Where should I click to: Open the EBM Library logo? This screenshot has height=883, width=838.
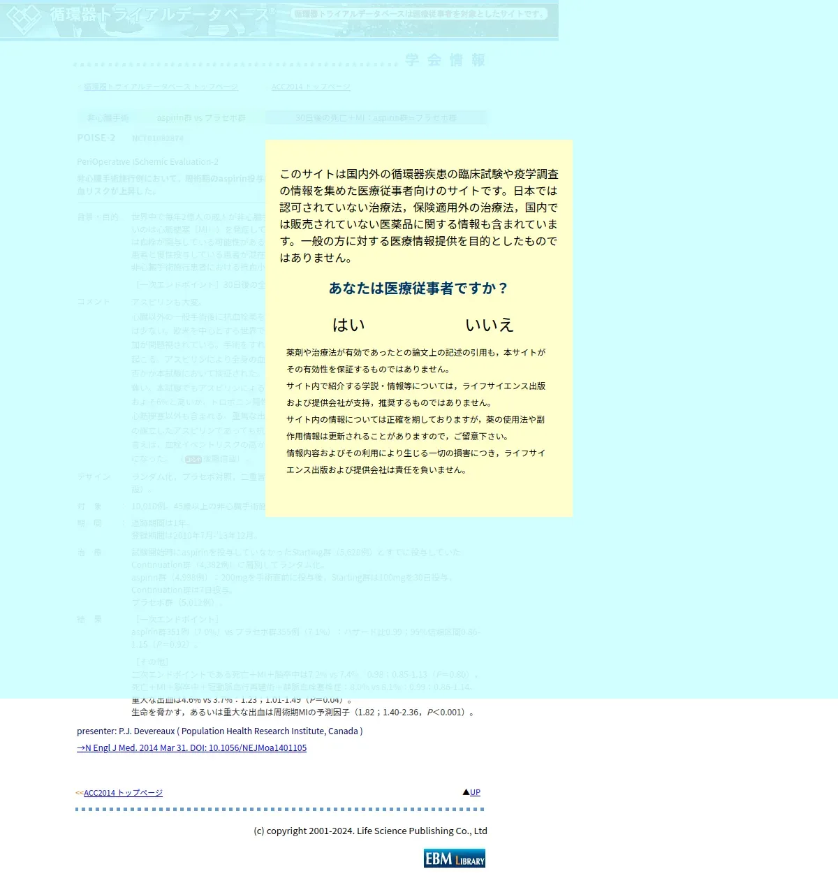click(455, 858)
